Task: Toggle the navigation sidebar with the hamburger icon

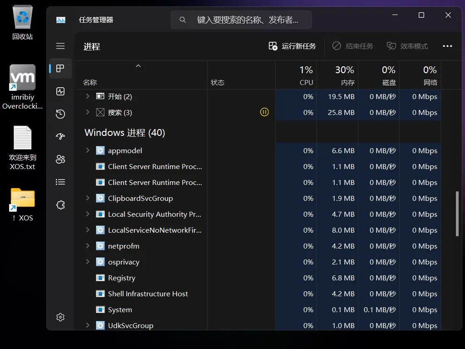Action: (x=60, y=46)
